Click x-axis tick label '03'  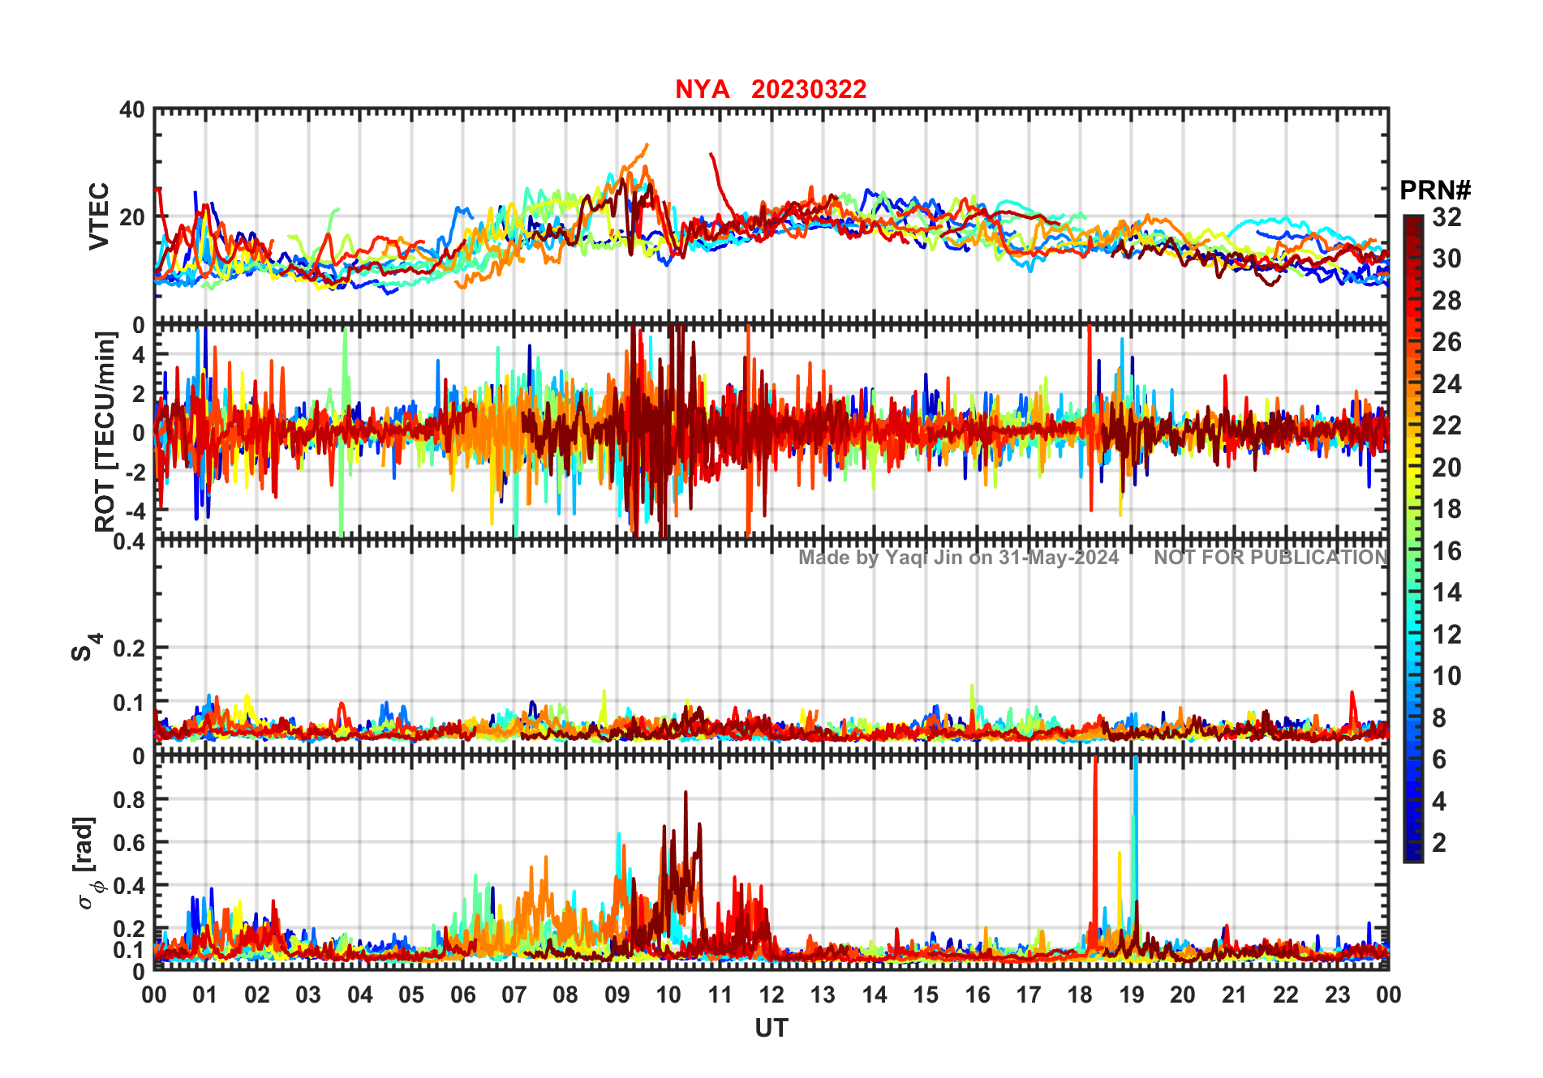308,995
